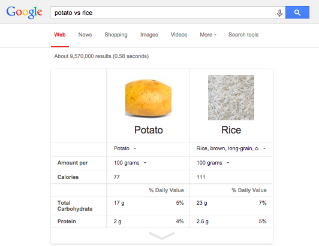Switch to the Videos tab

pyautogui.click(x=179, y=35)
